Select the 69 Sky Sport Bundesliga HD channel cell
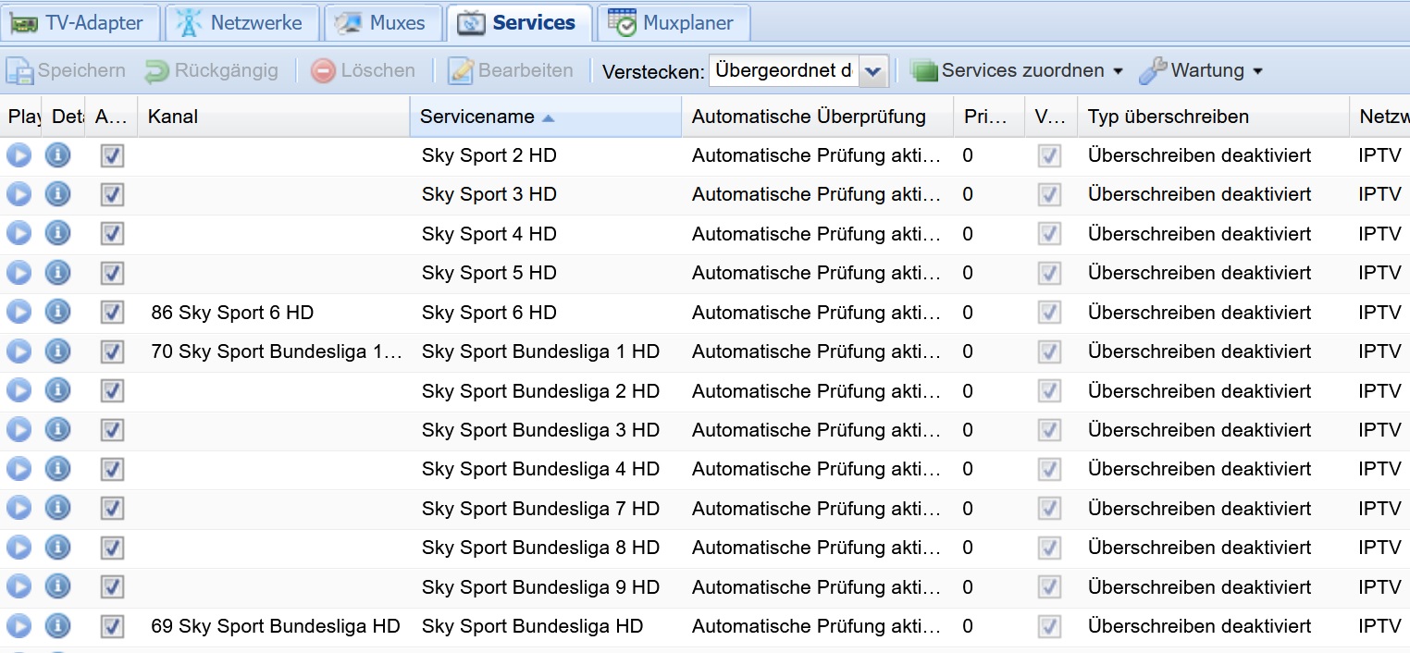 coord(274,626)
